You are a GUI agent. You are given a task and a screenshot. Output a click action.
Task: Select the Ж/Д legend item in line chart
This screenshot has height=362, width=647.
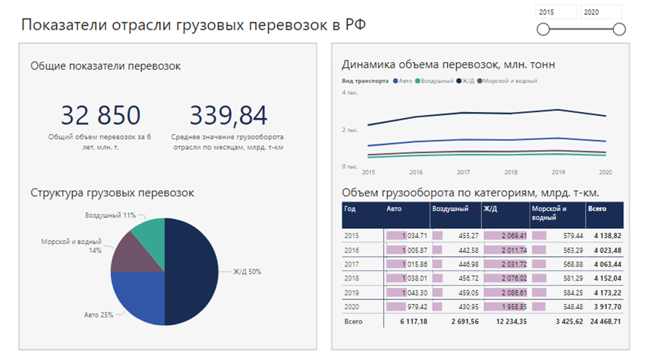click(x=465, y=81)
